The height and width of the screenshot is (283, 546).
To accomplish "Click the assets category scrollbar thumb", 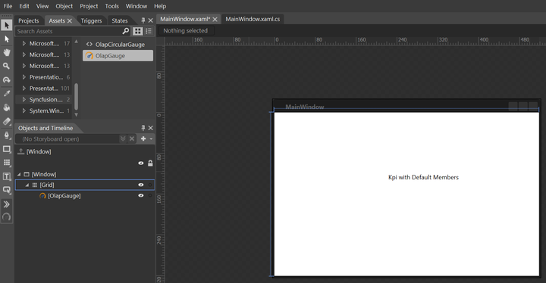I will tap(77, 97).
